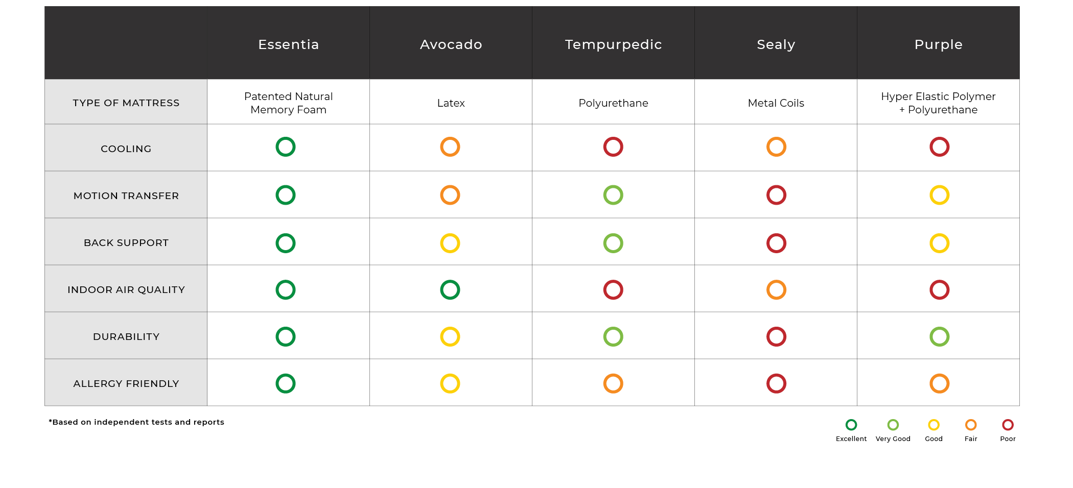Select the Purple column header
This screenshot has height=488, width=1073.
point(938,44)
